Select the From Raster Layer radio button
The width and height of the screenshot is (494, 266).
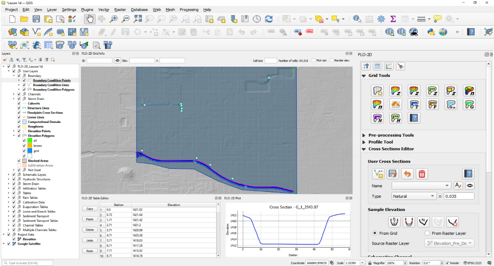(427, 233)
